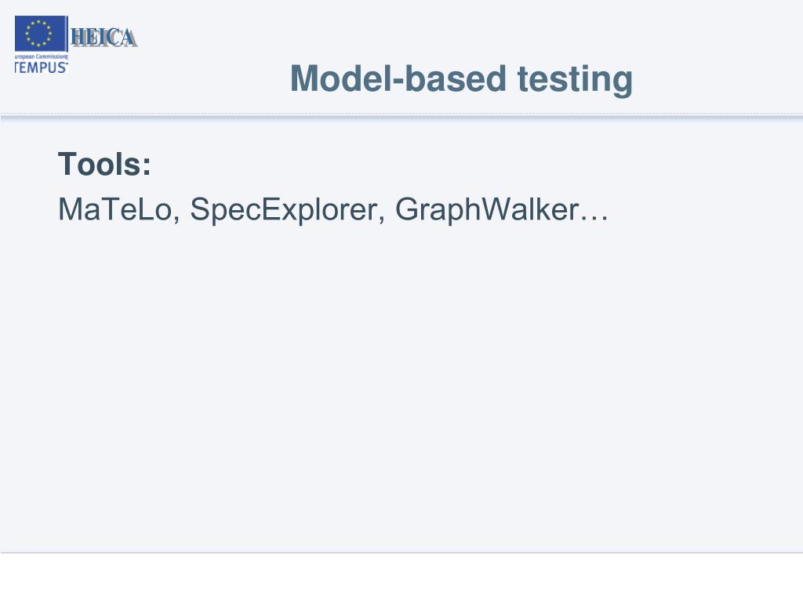Viewport: 803px width, 602px height.
Task: Click the letter "H" in the HEICA logo
Action: pos(79,38)
